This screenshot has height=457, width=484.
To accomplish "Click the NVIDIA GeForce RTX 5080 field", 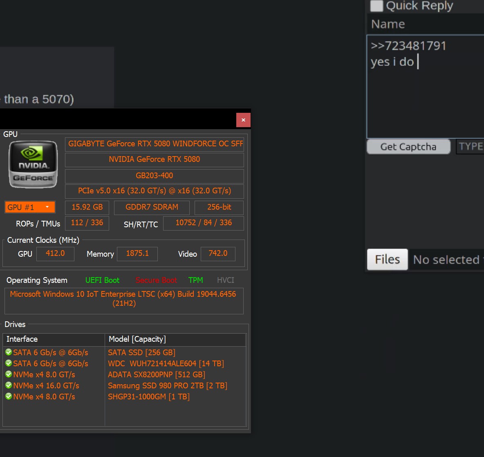I will pyautogui.click(x=155, y=159).
